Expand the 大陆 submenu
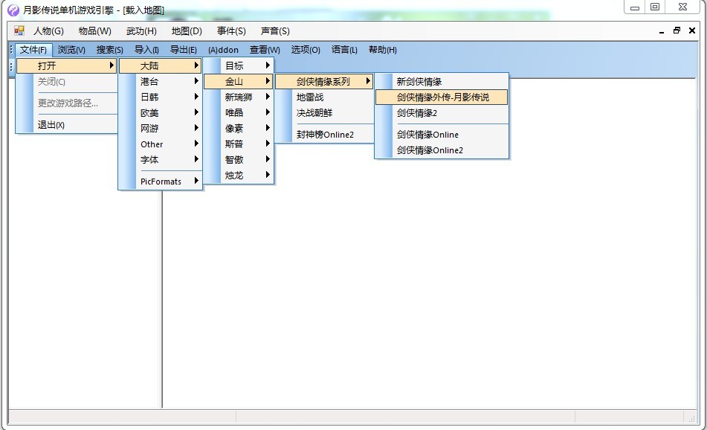 pos(160,66)
